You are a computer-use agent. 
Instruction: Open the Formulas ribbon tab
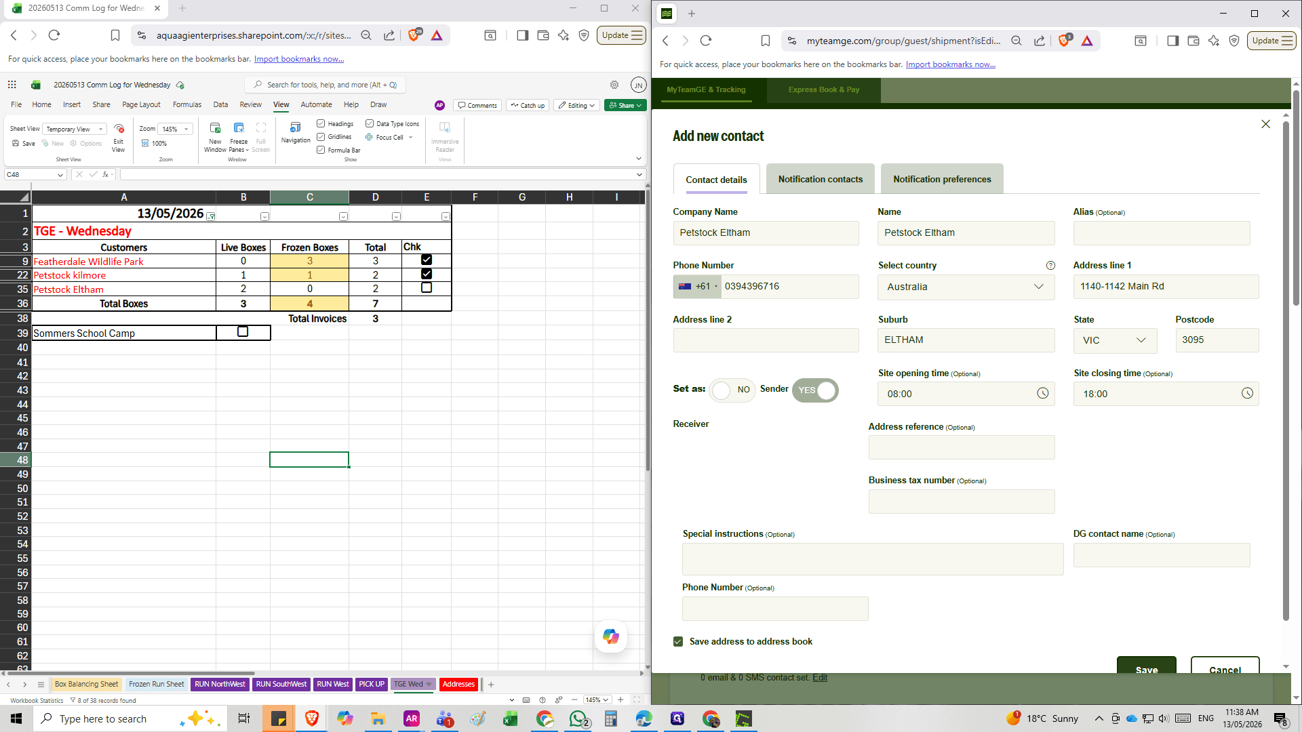pyautogui.click(x=187, y=104)
